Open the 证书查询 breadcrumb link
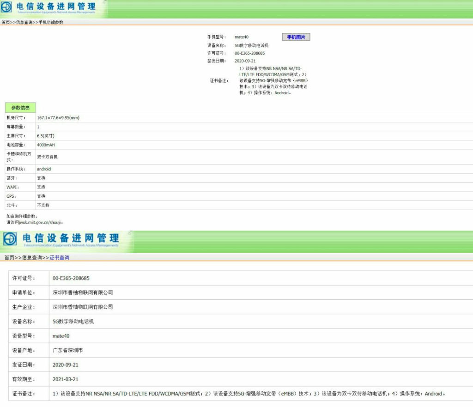The width and height of the screenshot is (473, 407). [60, 258]
